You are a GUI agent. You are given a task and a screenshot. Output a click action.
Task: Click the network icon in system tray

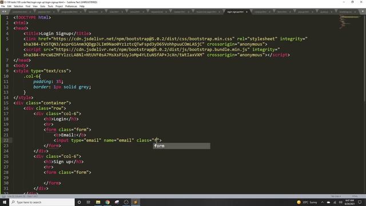tap(335, 202)
